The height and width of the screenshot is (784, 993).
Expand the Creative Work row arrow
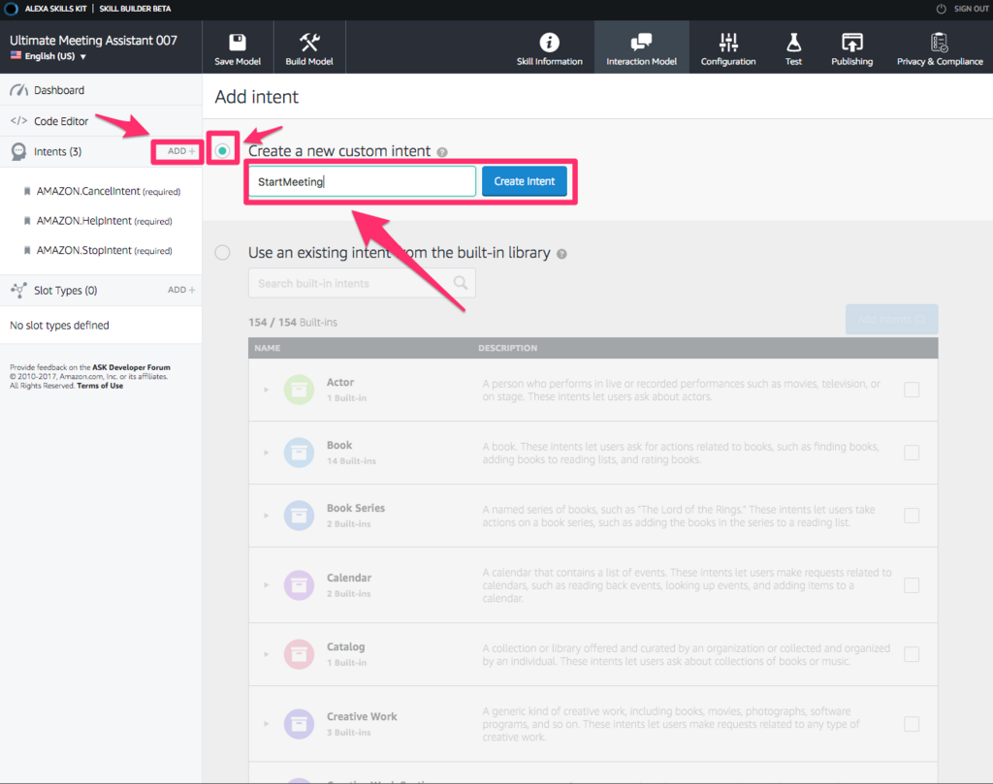(266, 723)
